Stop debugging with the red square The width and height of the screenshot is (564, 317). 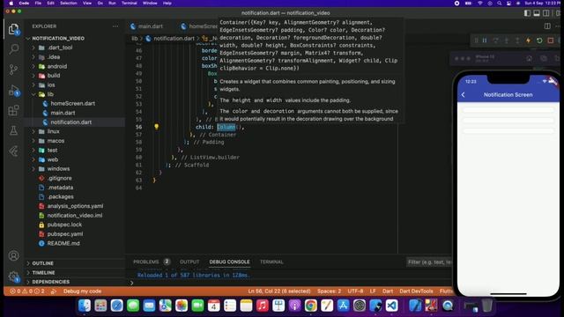[x=550, y=41]
